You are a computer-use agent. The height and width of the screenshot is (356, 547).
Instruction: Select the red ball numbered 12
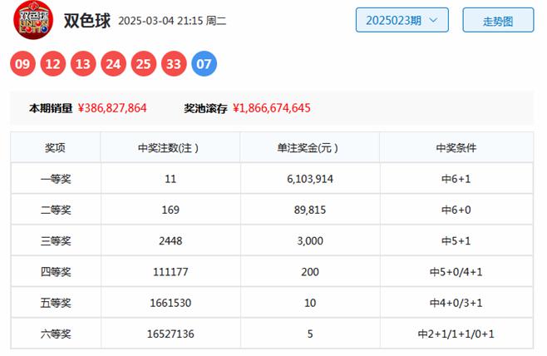click(55, 63)
